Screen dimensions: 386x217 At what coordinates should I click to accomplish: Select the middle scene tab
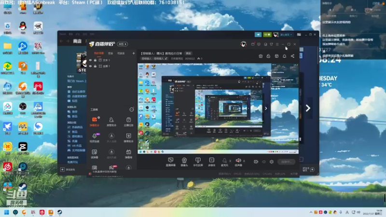coord(110,53)
